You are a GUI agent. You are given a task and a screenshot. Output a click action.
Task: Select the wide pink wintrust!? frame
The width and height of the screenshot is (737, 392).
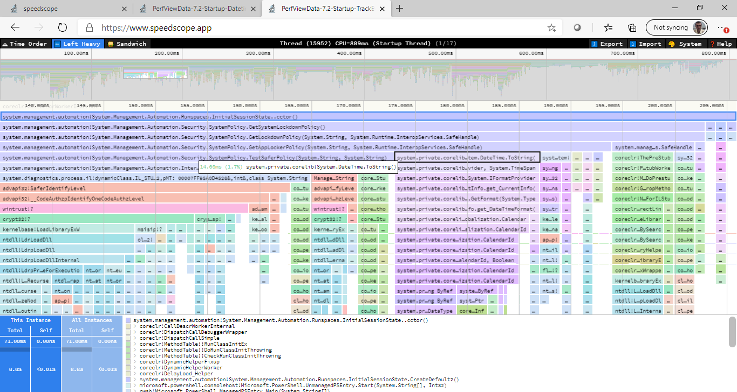(x=125, y=208)
